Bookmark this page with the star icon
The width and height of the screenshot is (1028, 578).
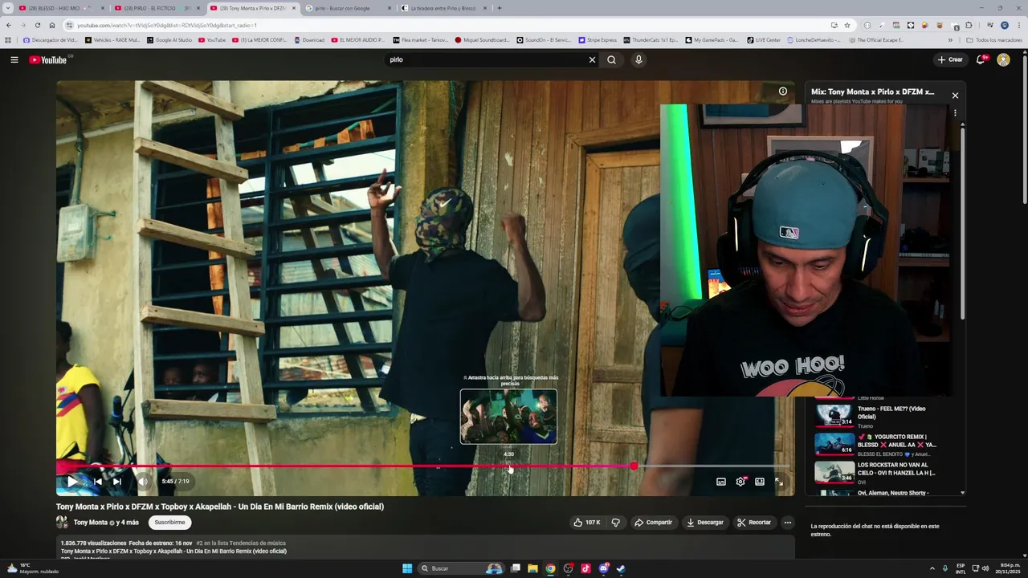point(847,25)
